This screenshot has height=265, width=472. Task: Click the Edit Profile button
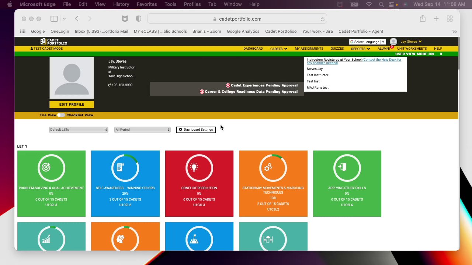pos(72,105)
